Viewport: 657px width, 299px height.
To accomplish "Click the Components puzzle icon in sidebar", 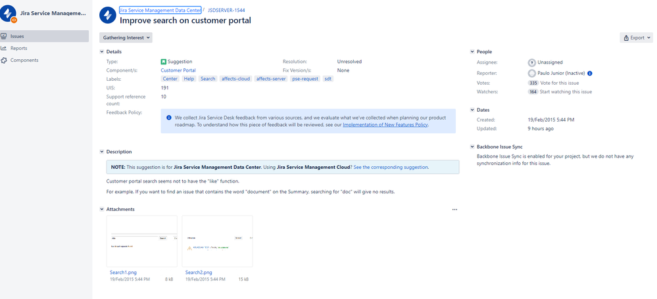I will 3,60.
